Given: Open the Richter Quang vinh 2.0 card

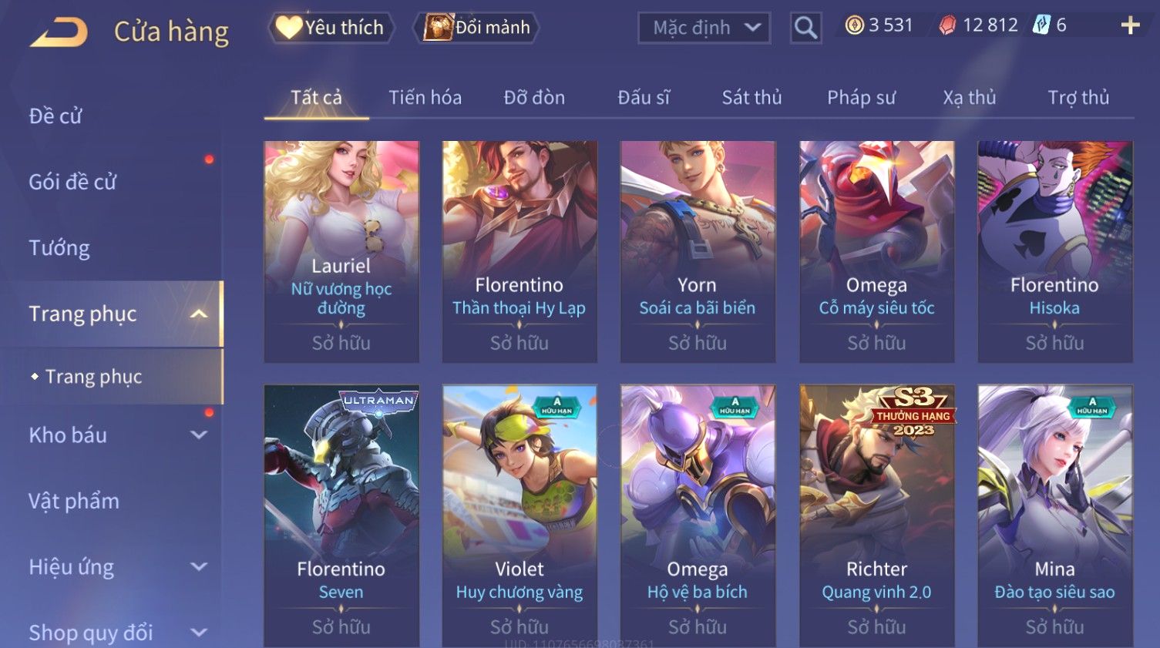Looking at the screenshot, I should [876, 515].
